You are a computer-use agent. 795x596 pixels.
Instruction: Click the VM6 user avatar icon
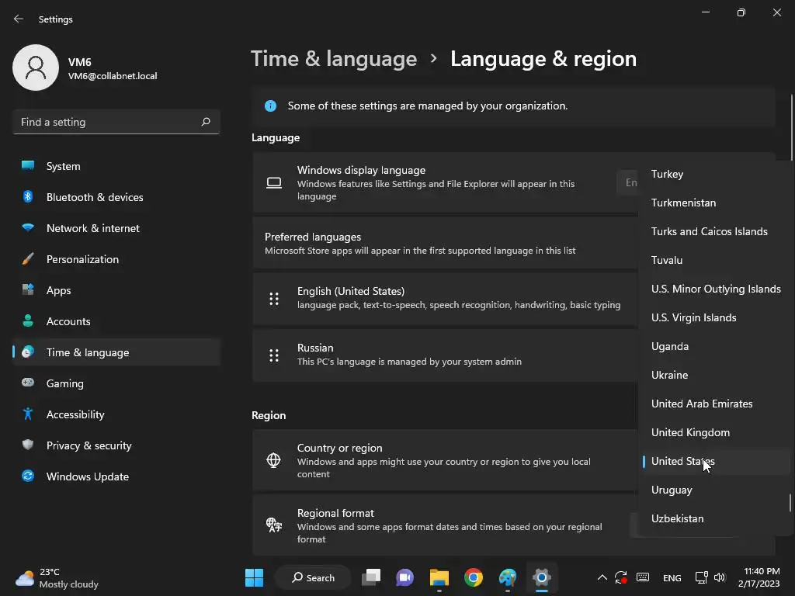point(36,68)
